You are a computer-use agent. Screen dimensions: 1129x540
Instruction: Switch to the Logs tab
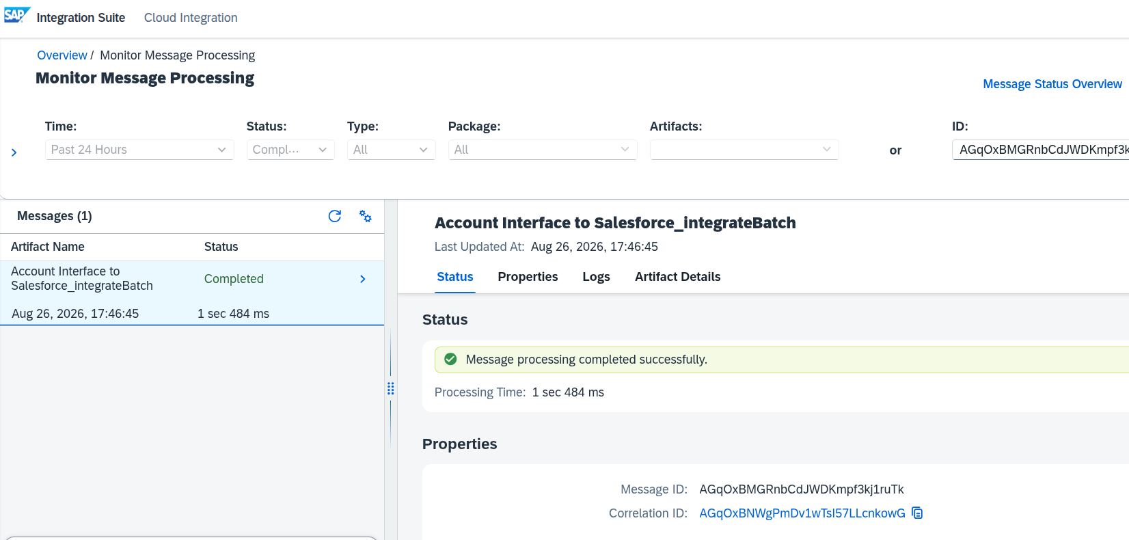(596, 277)
